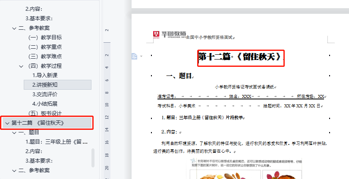Select the 3.交流评价 outline entry
The height and width of the screenshot is (179, 349).
[x=45, y=94]
